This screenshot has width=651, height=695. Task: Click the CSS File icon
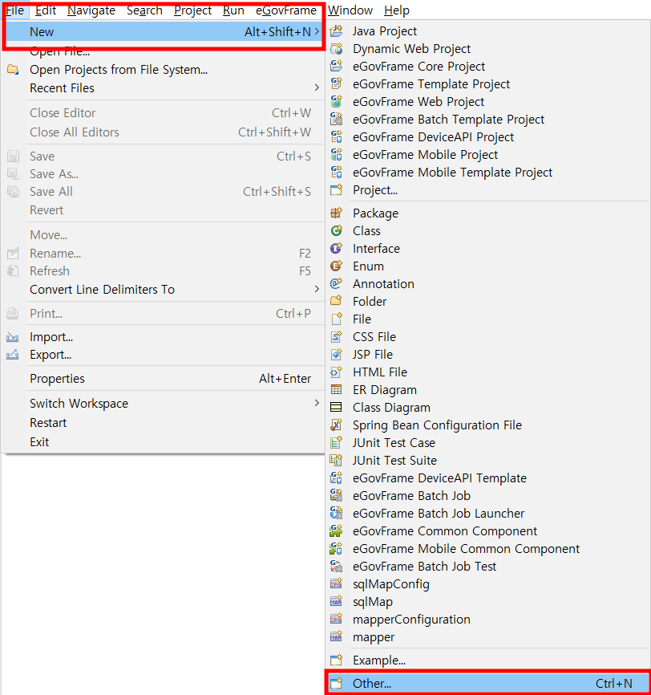337,337
